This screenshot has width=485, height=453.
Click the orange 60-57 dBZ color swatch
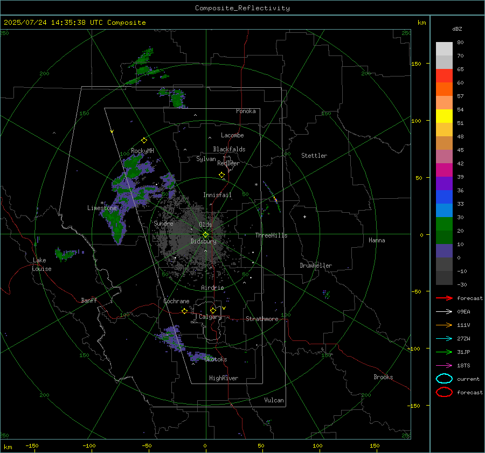pos(444,89)
